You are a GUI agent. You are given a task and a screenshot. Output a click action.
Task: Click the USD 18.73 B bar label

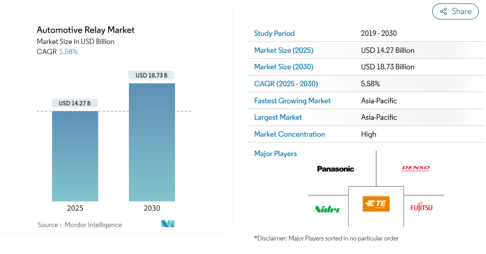click(x=151, y=75)
